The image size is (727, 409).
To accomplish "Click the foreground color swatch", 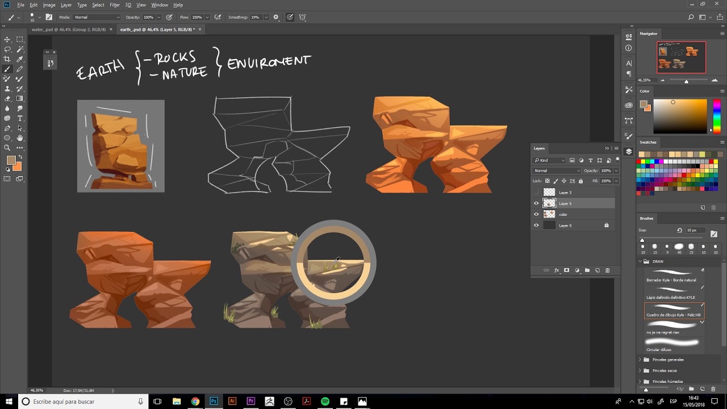I will tap(11, 160).
